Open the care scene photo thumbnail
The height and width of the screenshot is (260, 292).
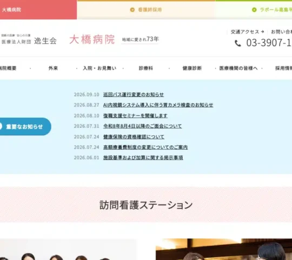[224, 249]
